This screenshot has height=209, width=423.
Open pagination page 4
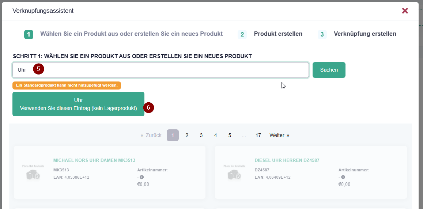point(215,135)
